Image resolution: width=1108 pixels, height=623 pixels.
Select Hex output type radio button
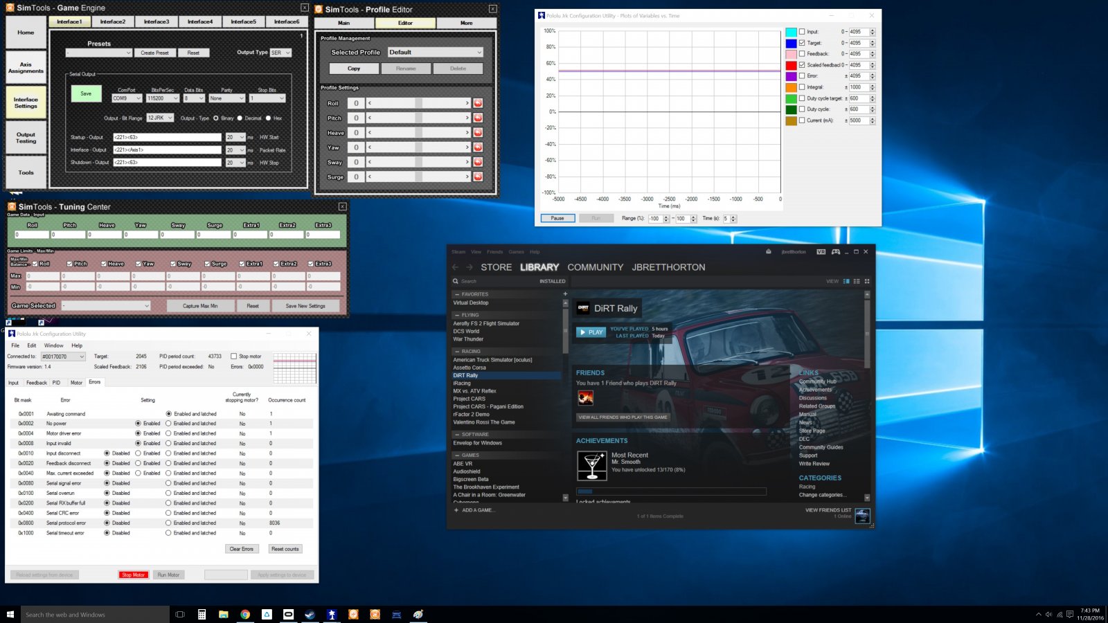pyautogui.click(x=268, y=118)
